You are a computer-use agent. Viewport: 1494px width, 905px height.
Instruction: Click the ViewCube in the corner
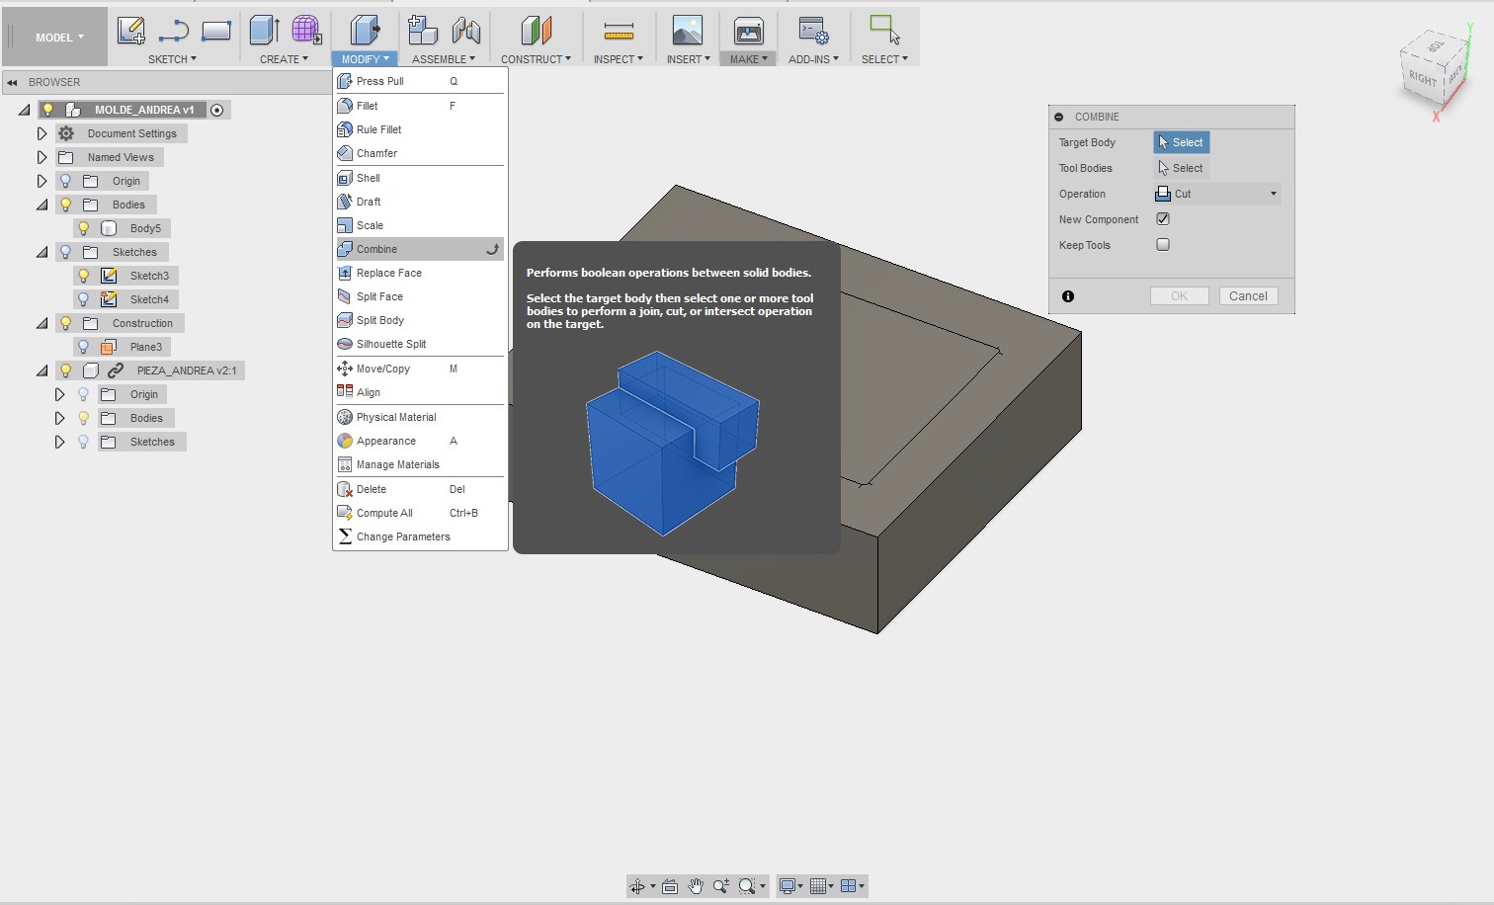click(1430, 71)
